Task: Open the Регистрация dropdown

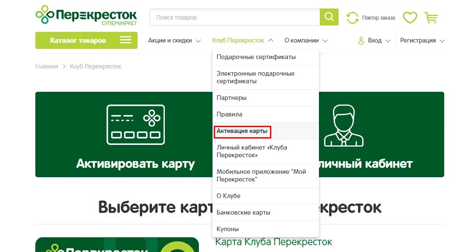Action: pos(422,40)
